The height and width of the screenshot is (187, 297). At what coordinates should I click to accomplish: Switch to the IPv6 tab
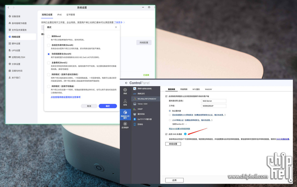tap(59, 15)
